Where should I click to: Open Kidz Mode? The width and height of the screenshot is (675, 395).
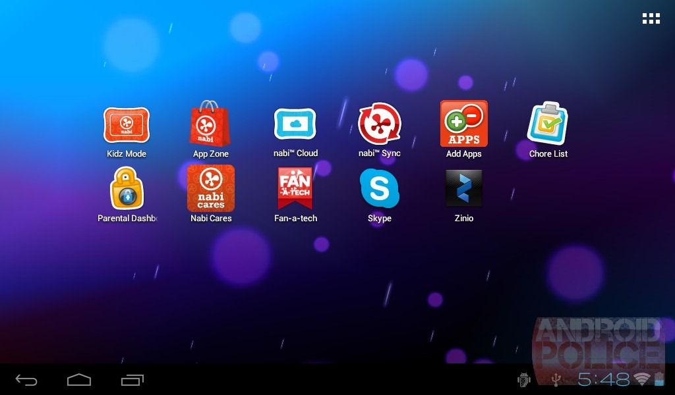click(x=127, y=125)
